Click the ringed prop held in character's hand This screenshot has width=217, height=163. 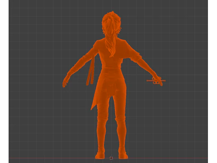click(156, 81)
